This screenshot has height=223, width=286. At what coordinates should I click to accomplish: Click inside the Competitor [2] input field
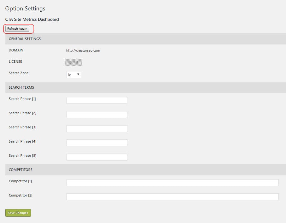click(172, 197)
